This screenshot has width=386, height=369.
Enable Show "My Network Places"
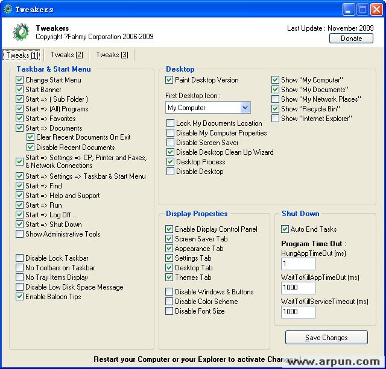tap(275, 99)
